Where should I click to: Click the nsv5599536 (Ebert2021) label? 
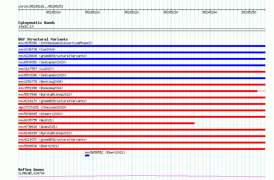[39, 146]
